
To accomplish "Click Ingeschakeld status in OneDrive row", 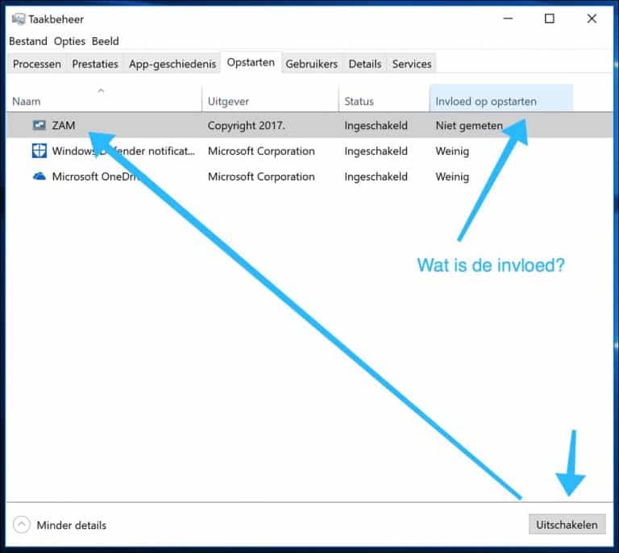I will (x=376, y=177).
